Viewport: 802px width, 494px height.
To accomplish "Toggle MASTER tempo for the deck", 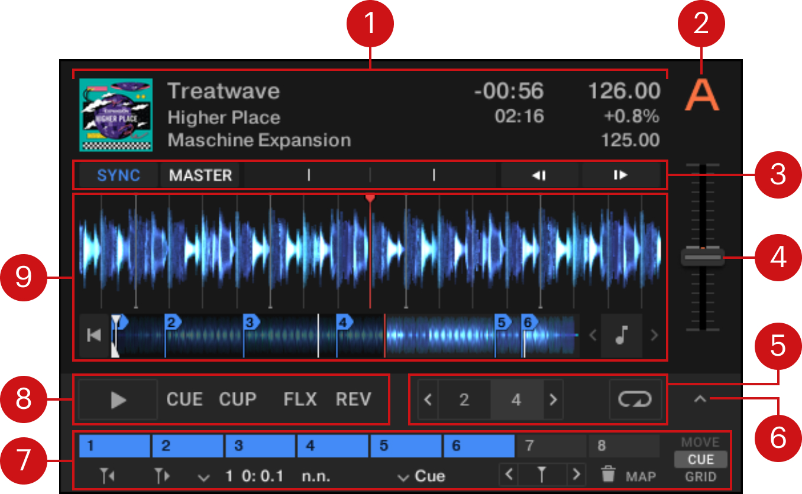I will [200, 175].
